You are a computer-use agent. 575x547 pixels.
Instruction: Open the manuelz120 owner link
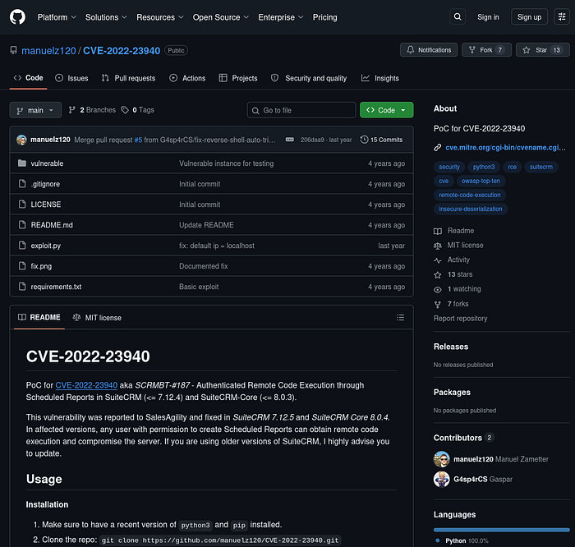pos(48,51)
